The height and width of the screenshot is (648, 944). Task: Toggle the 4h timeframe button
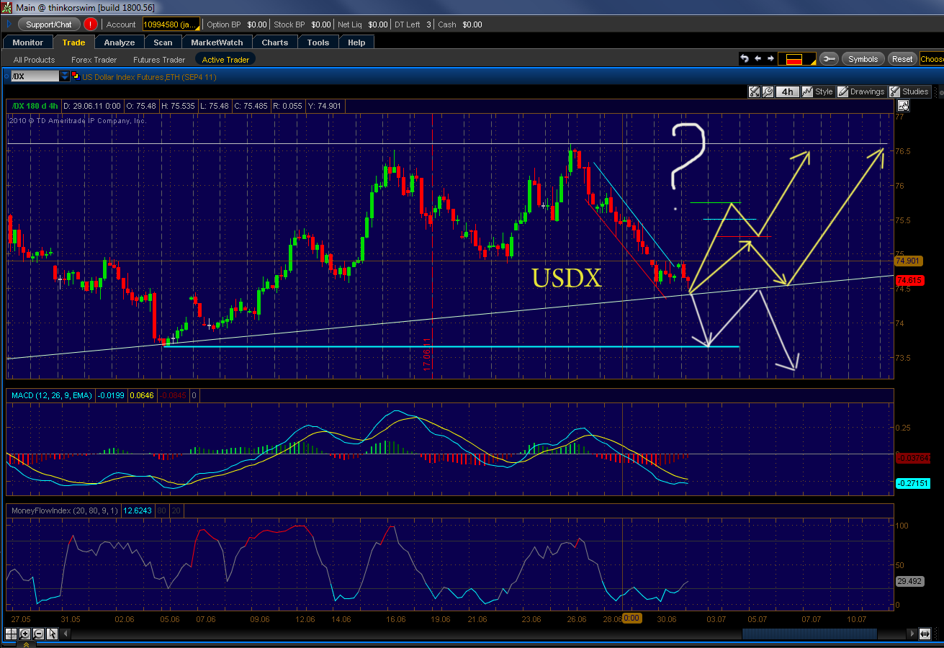tap(788, 91)
